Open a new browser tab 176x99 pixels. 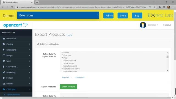click(37, 2)
